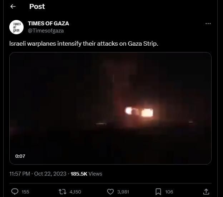223x197 pixels.
Task: Click the tweet text about Israeli warplanes
Action: [x=84, y=44]
